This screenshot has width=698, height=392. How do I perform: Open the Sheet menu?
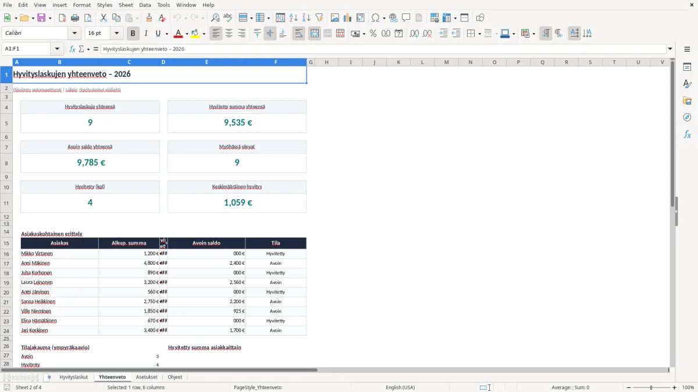click(126, 5)
